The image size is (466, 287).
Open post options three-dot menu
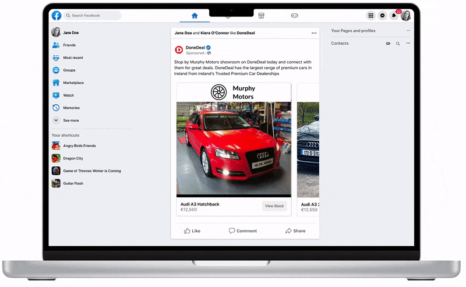pyautogui.click(x=314, y=33)
